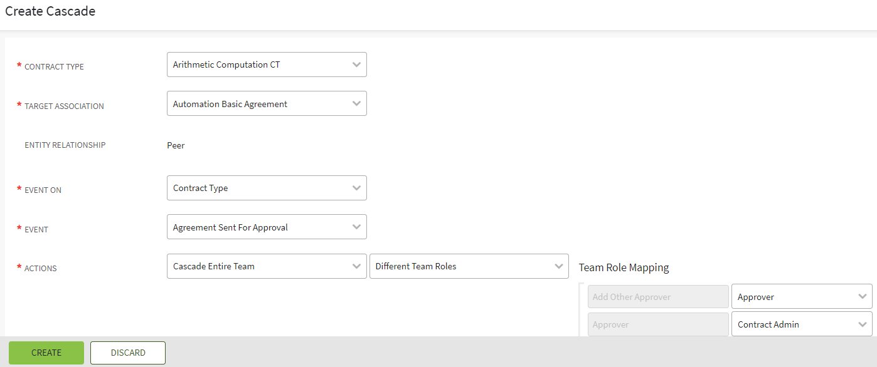Click the Peer entity relationship value
Screen dimensions: 877x367
coord(176,145)
